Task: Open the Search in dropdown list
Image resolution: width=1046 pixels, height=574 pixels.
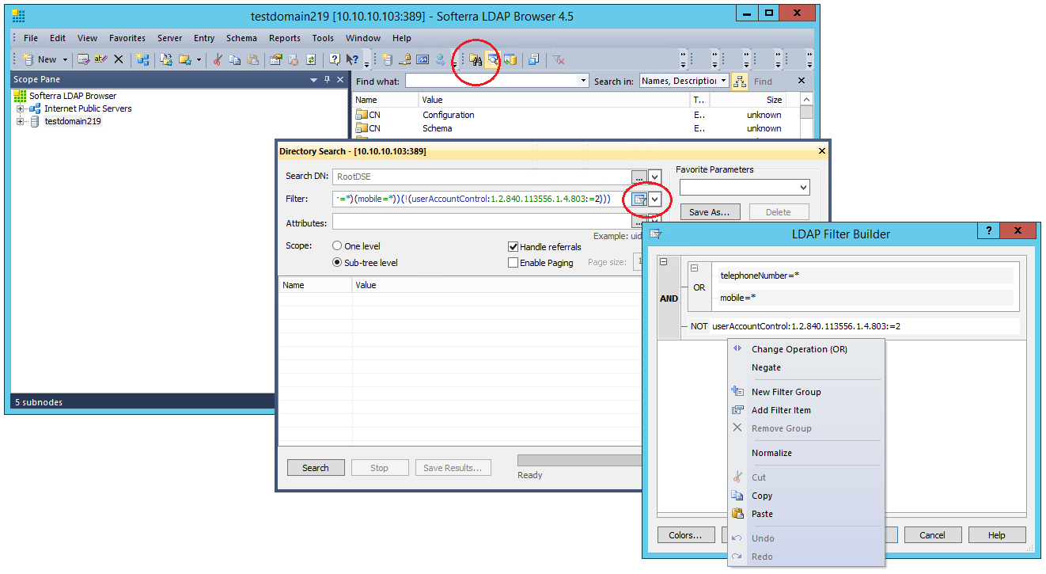Action: tap(723, 81)
